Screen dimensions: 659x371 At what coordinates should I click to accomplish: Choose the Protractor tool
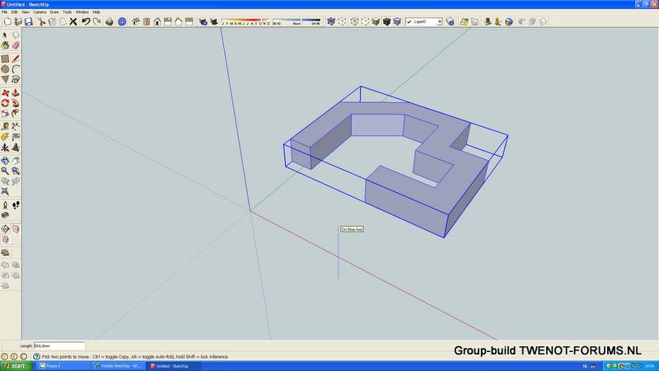click(x=5, y=137)
